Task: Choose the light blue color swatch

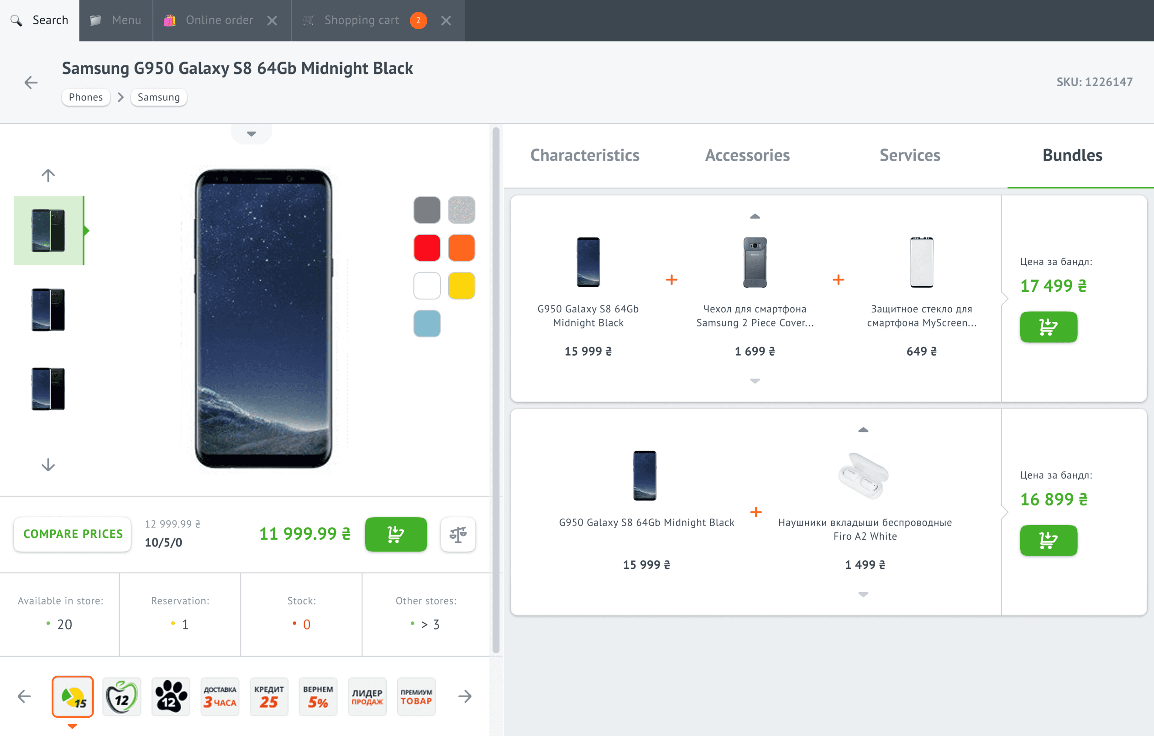Action: coord(427,324)
